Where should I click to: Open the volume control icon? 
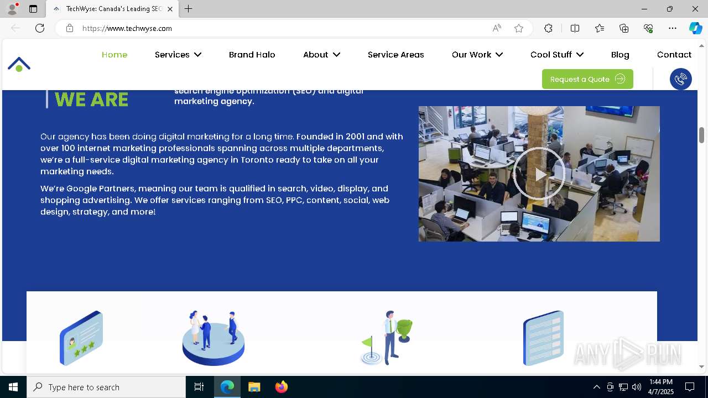click(x=637, y=387)
